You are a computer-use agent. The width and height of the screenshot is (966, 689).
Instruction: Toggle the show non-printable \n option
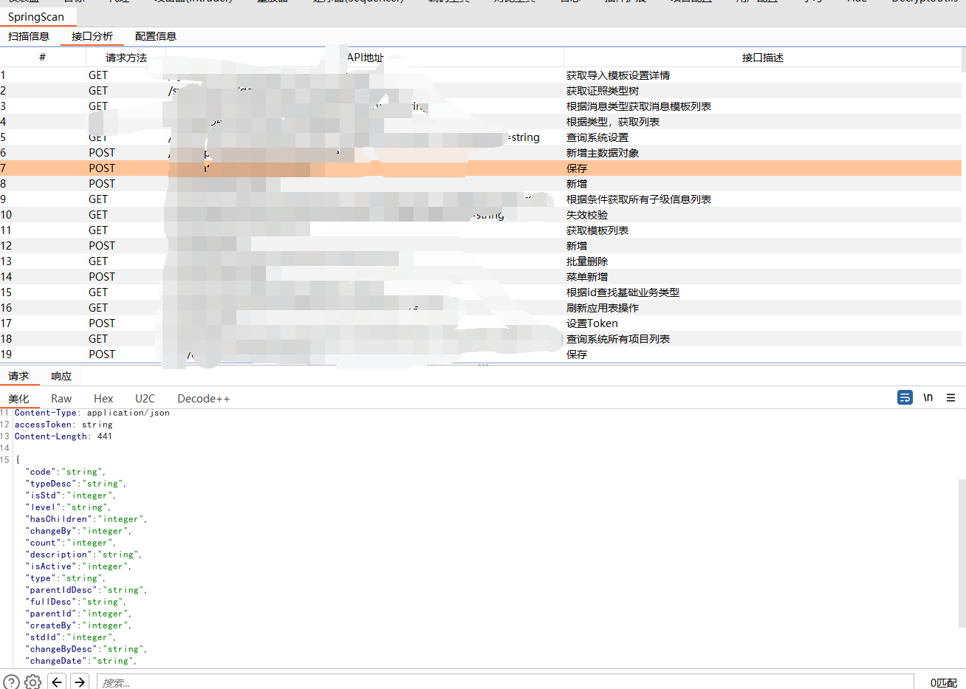(928, 397)
